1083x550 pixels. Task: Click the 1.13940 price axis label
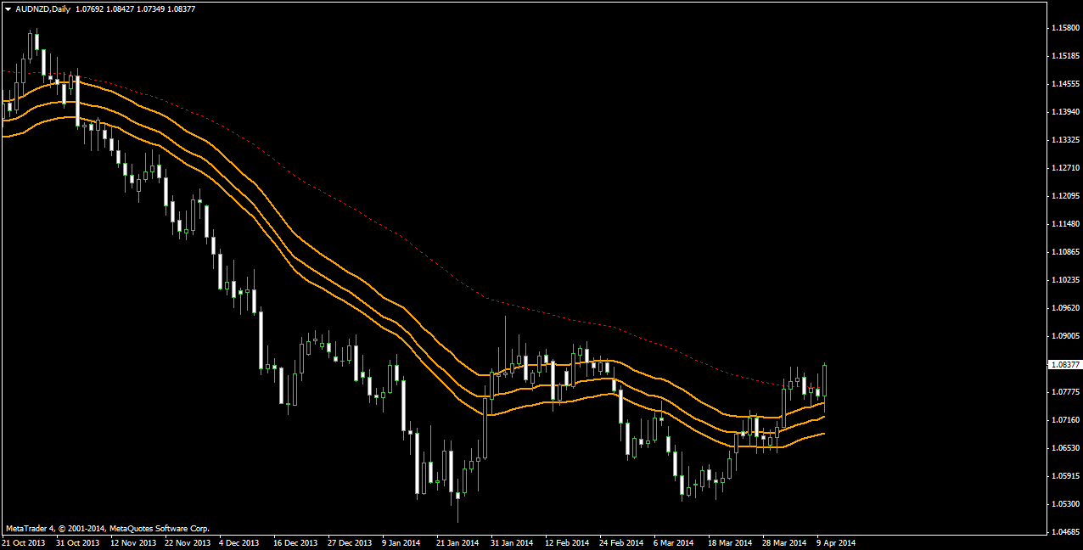1064,112
